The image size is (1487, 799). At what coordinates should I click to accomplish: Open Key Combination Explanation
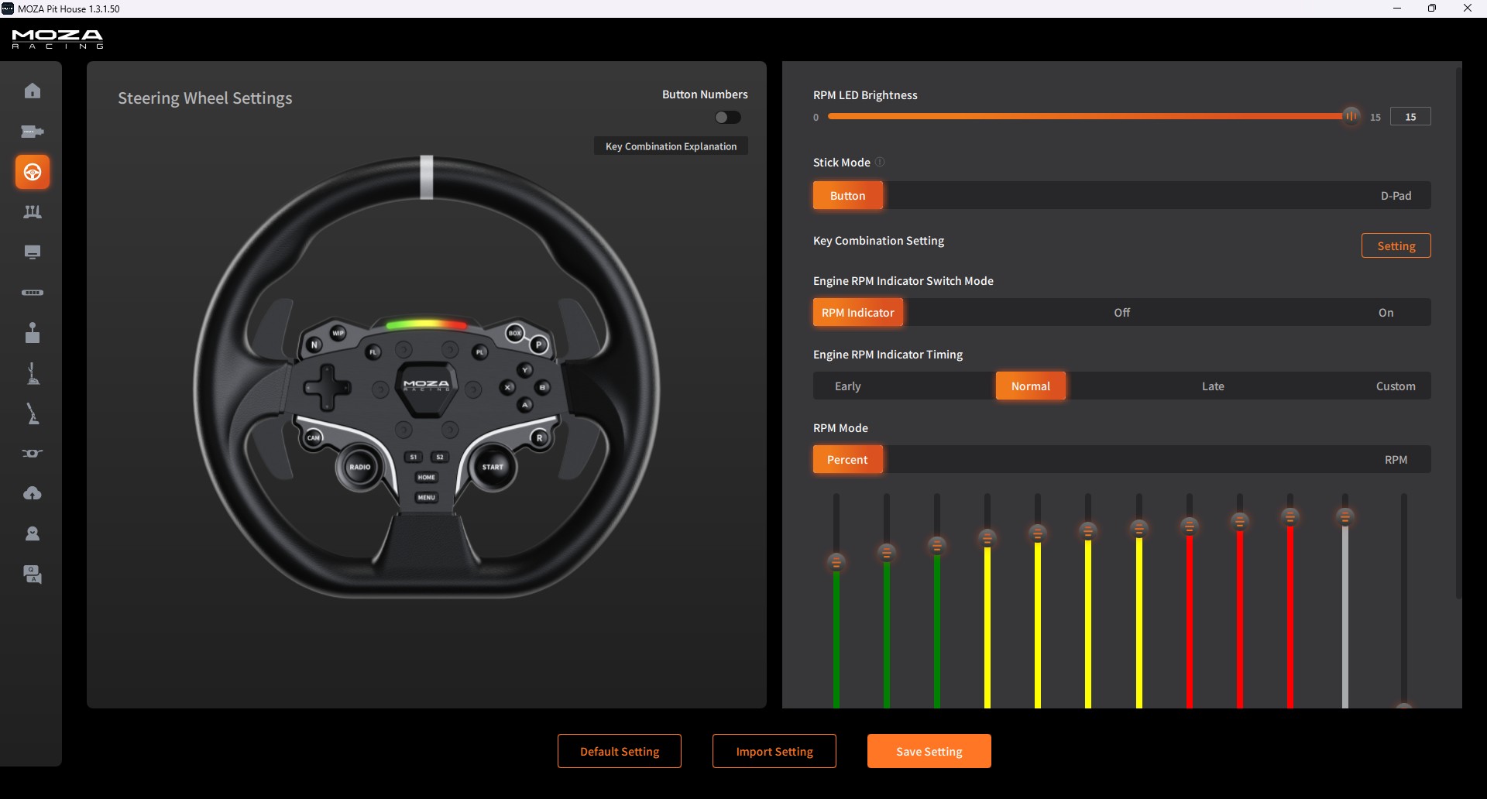tap(671, 146)
